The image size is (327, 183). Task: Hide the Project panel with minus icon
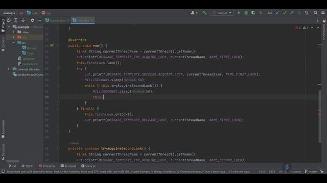39,20
